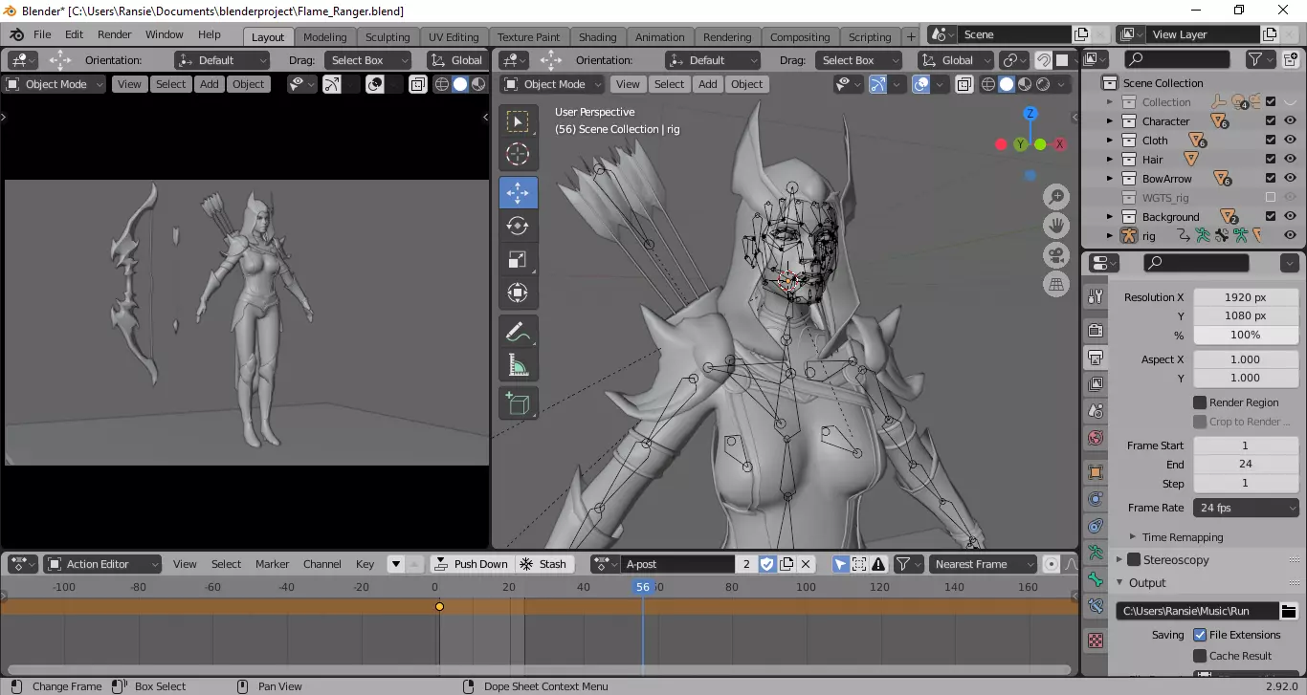Switch perspective/orthographic grid gizmo
The height and width of the screenshot is (695, 1307).
pyautogui.click(x=1056, y=285)
